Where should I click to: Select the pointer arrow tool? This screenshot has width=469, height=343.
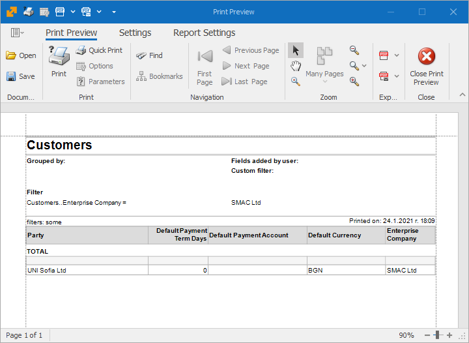296,50
